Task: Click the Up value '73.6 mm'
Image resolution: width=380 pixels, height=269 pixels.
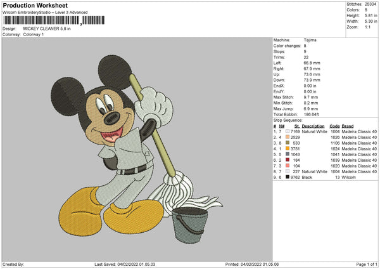Action: click(x=312, y=74)
